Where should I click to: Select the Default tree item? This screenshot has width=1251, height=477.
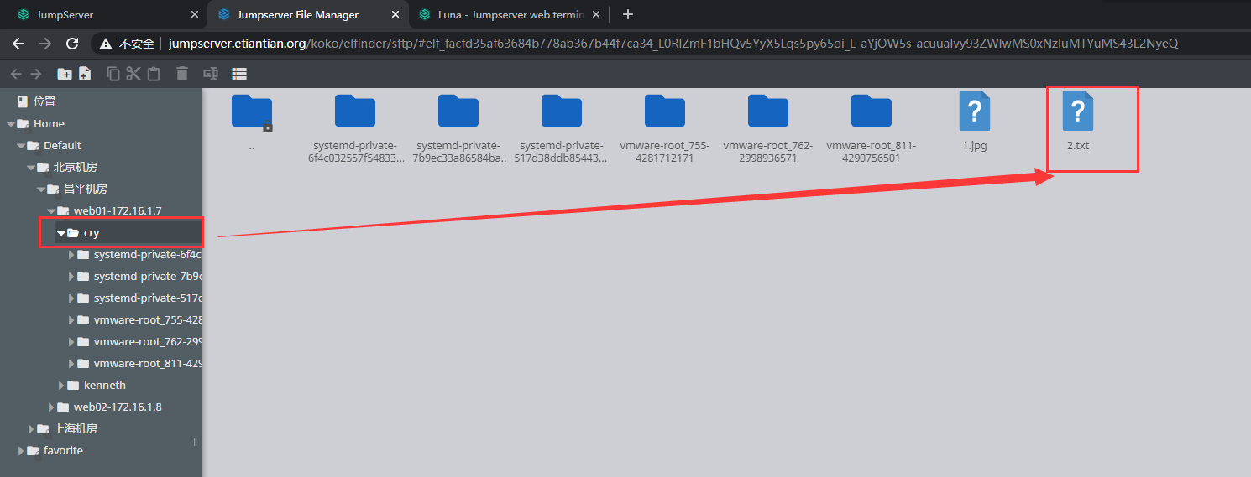tap(62, 146)
